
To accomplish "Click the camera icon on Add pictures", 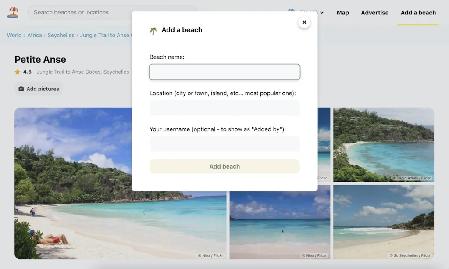I will tap(21, 89).
